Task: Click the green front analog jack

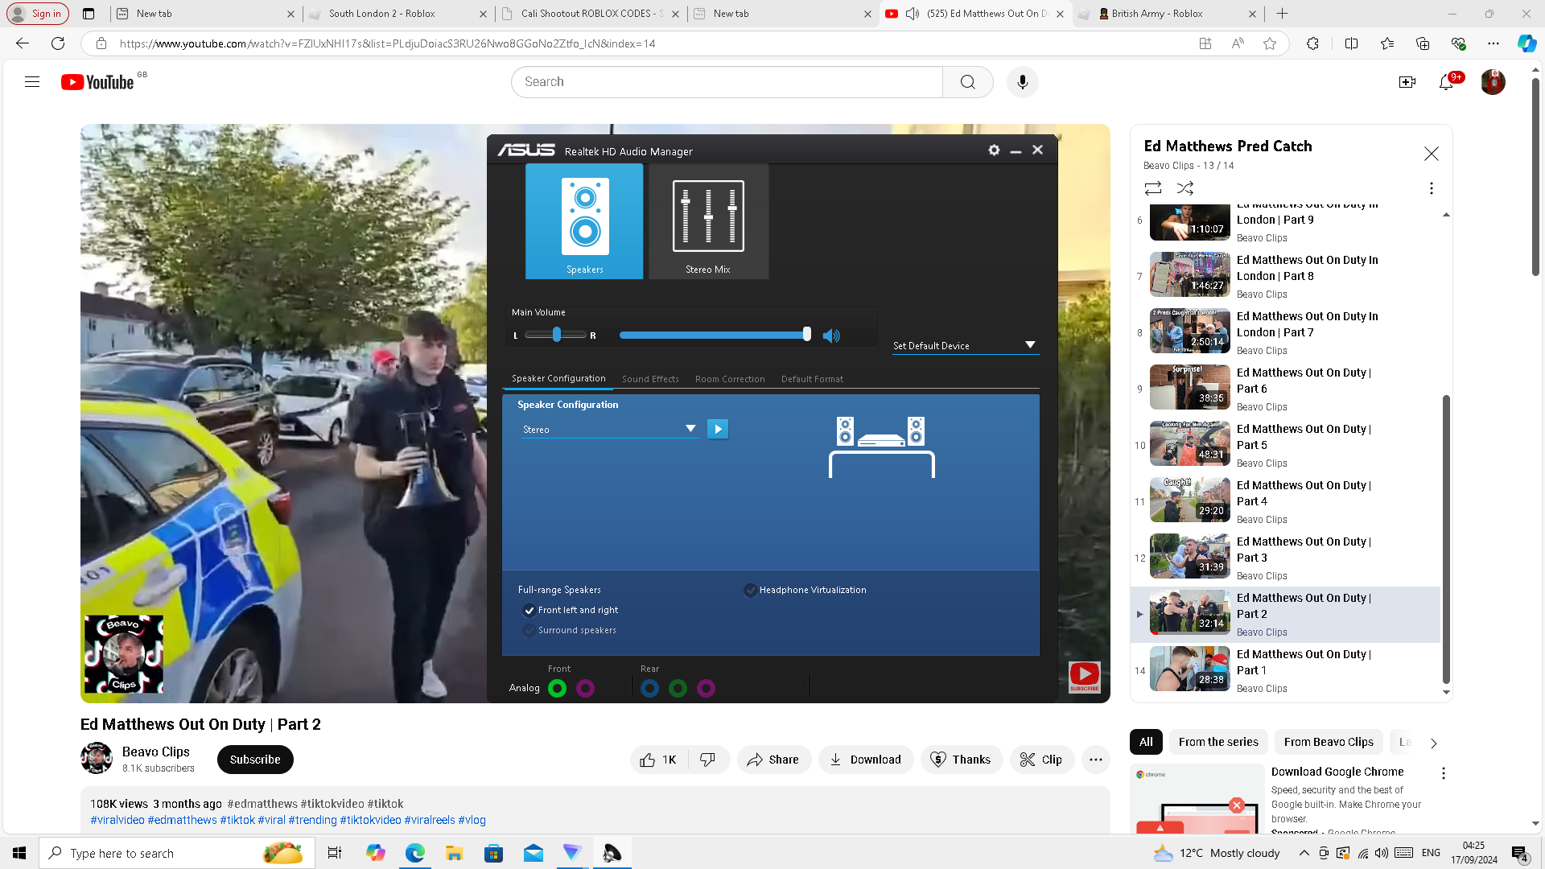Action: tap(557, 689)
